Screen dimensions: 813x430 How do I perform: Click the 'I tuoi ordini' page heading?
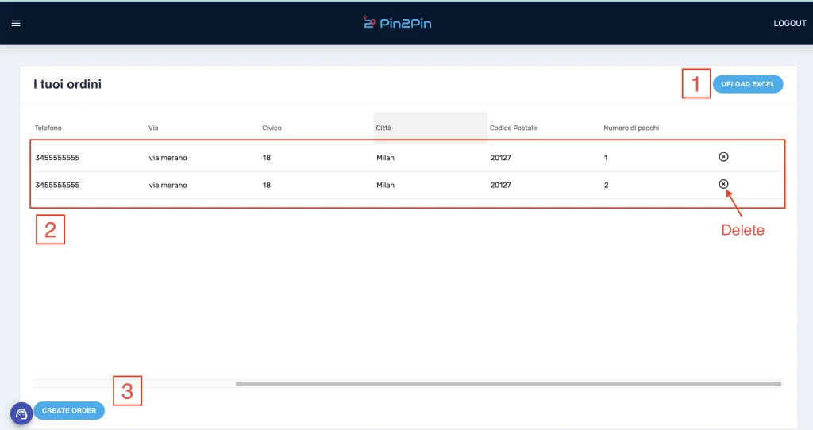click(x=67, y=84)
